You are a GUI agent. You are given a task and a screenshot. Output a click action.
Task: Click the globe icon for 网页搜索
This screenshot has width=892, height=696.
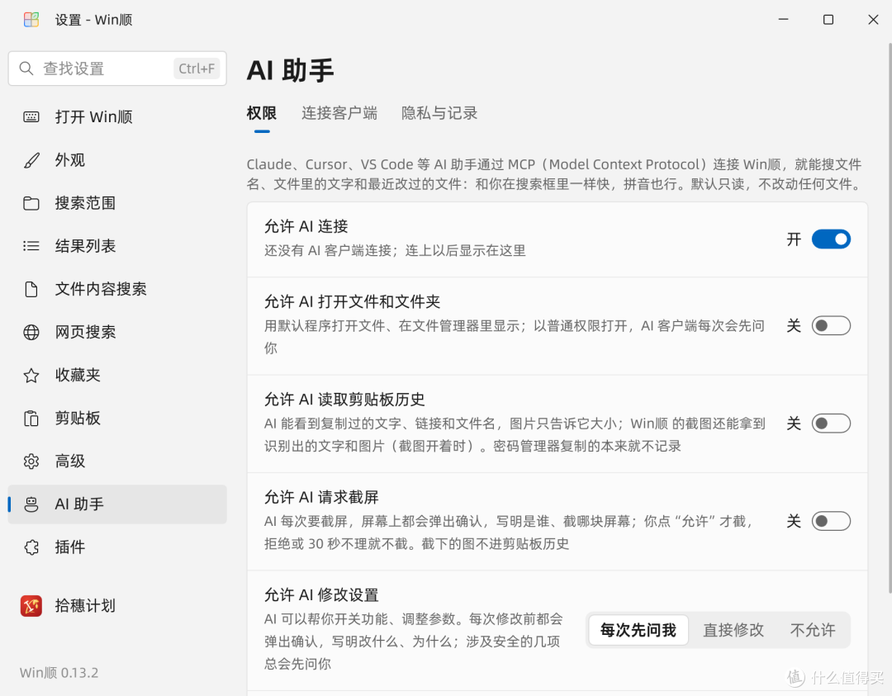coord(31,332)
